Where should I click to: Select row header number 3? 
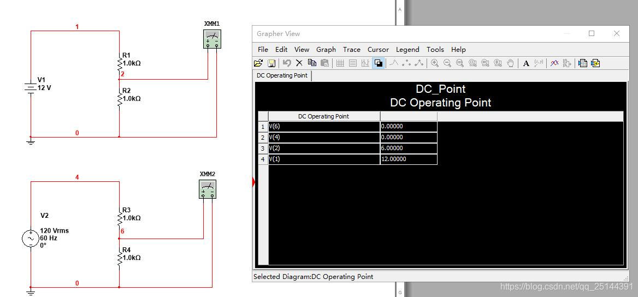point(263,148)
